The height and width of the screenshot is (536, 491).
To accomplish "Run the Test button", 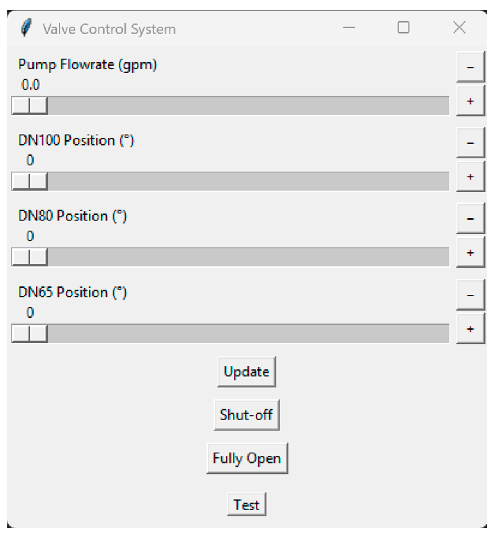I will point(246,504).
